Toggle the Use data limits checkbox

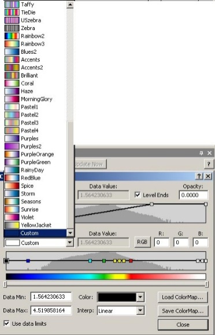pyautogui.click(x=6, y=323)
